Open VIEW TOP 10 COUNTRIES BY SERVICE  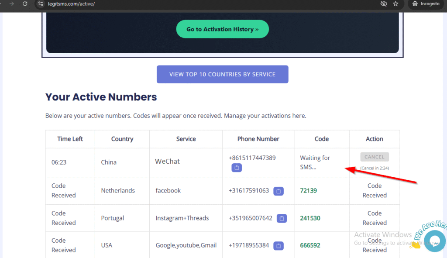coord(222,74)
